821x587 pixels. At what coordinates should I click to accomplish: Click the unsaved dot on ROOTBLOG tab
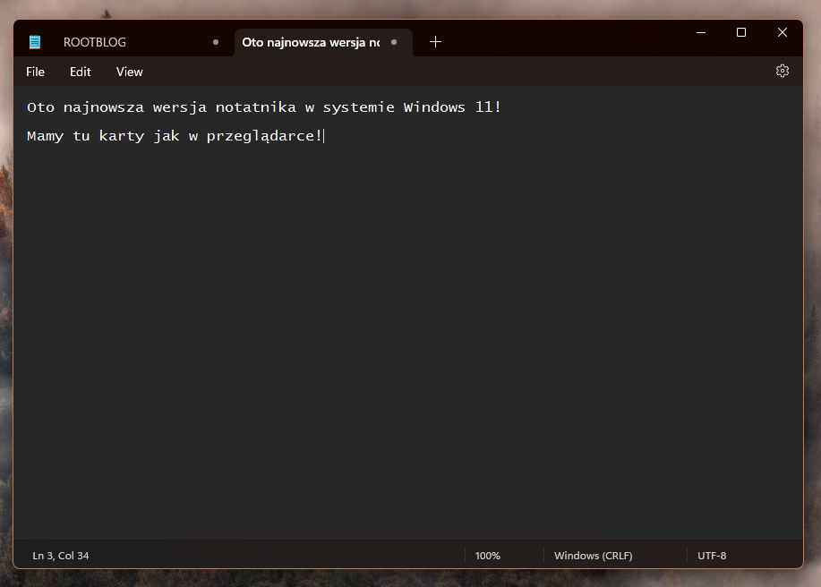216,42
